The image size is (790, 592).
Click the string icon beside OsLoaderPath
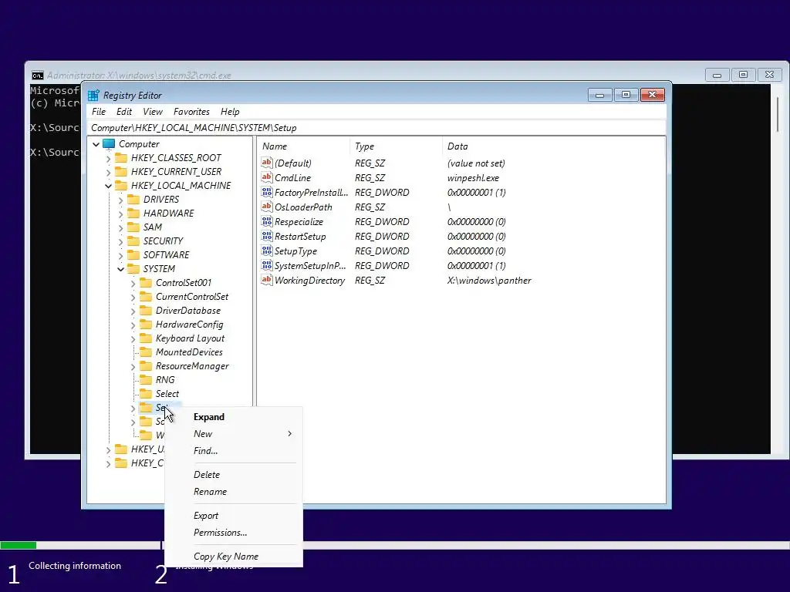[266, 207]
